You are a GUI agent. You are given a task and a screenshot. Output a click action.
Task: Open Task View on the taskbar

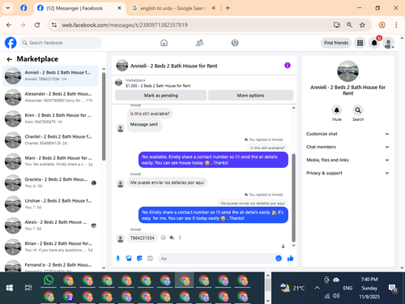click(x=28, y=288)
